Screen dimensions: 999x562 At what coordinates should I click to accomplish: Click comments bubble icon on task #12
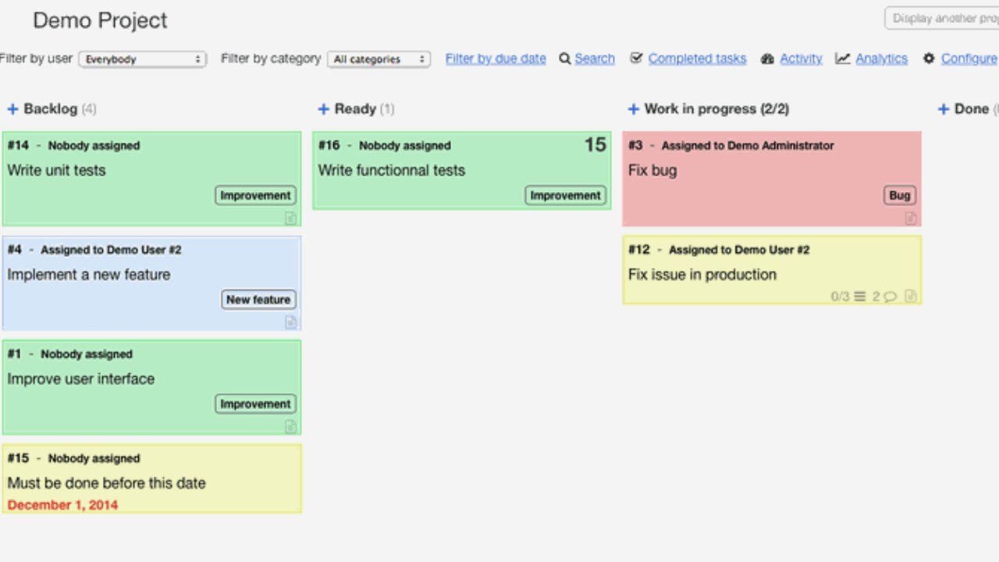tap(890, 297)
